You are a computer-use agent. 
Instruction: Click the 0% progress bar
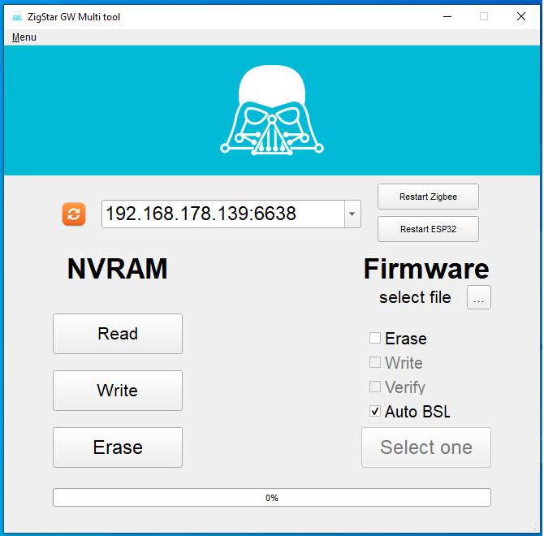(x=272, y=498)
